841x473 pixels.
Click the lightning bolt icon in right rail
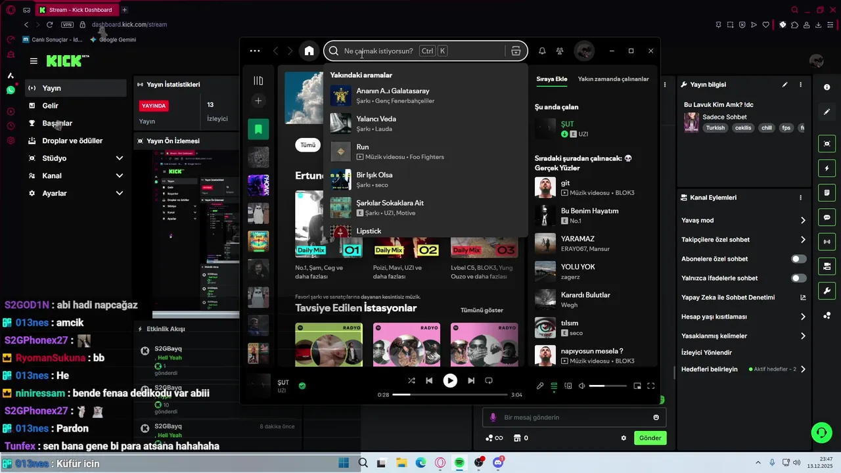[827, 168]
